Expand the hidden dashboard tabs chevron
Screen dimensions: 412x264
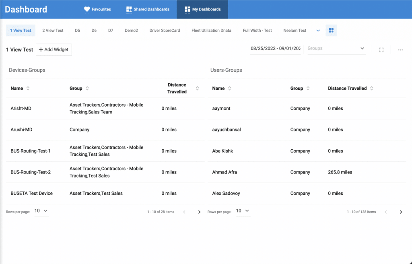tap(318, 31)
